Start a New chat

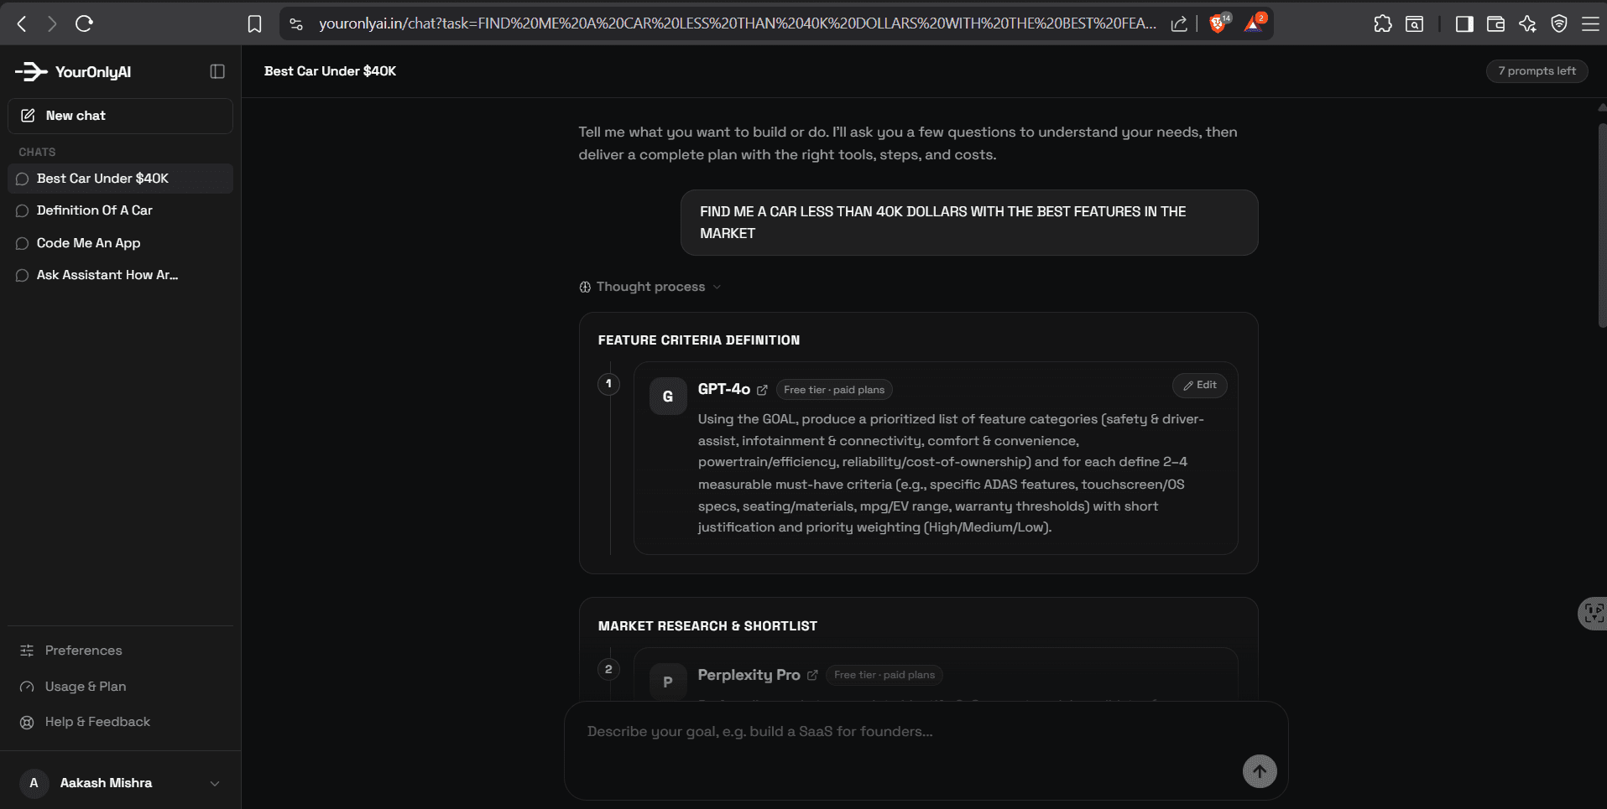click(x=120, y=116)
